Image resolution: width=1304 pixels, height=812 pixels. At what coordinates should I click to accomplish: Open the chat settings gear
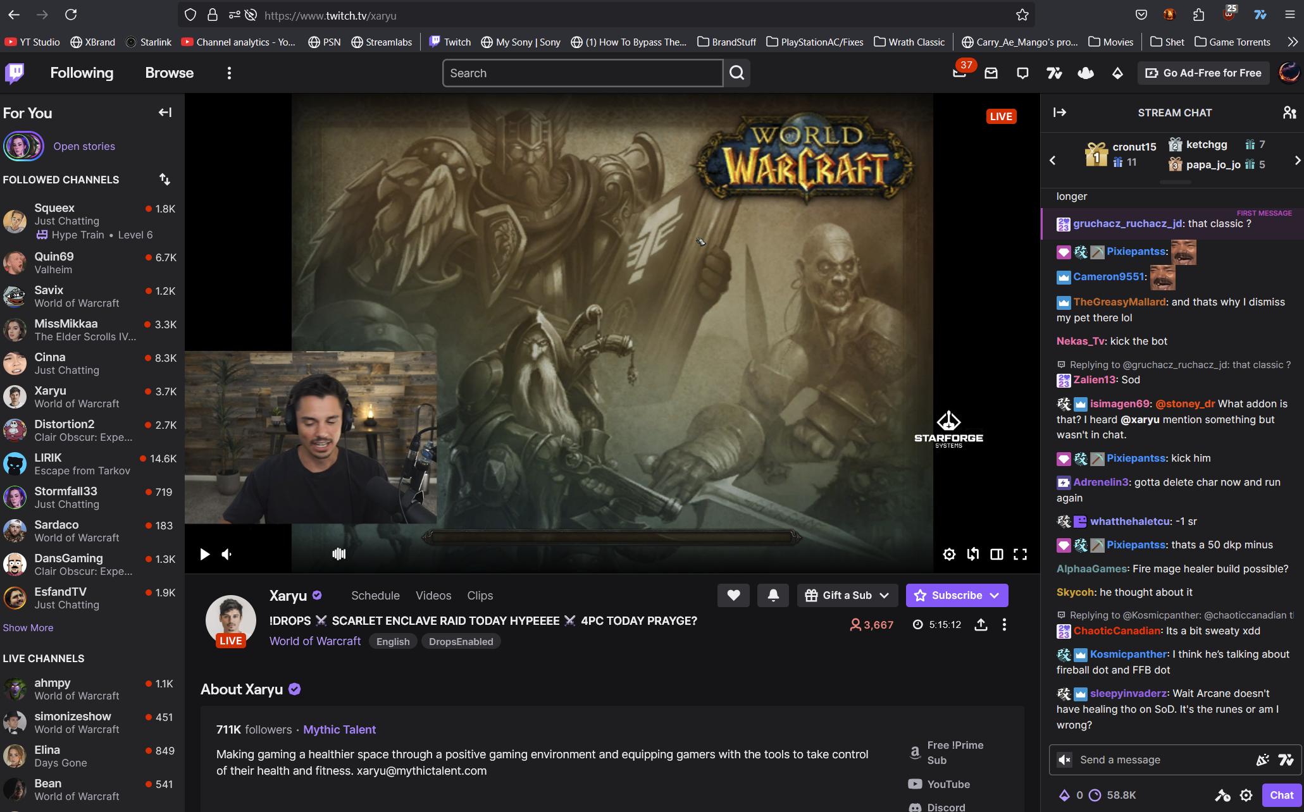[1246, 795]
